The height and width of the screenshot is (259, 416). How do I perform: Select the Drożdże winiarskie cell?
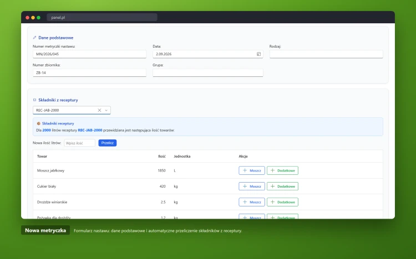pos(52,202)
